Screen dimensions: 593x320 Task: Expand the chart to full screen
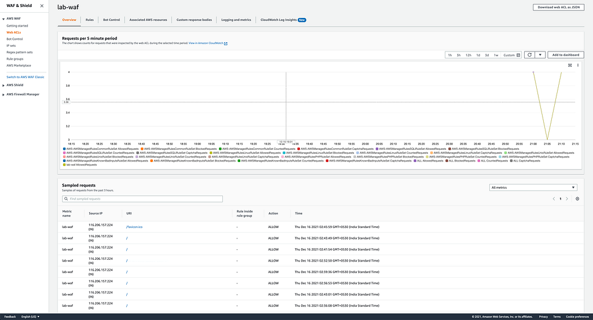click(x=570, y=65)
